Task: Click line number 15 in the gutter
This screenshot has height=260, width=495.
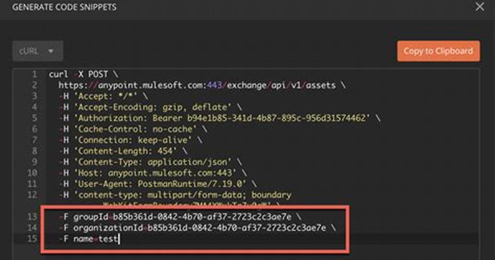Action: click(x=32, y=239)
